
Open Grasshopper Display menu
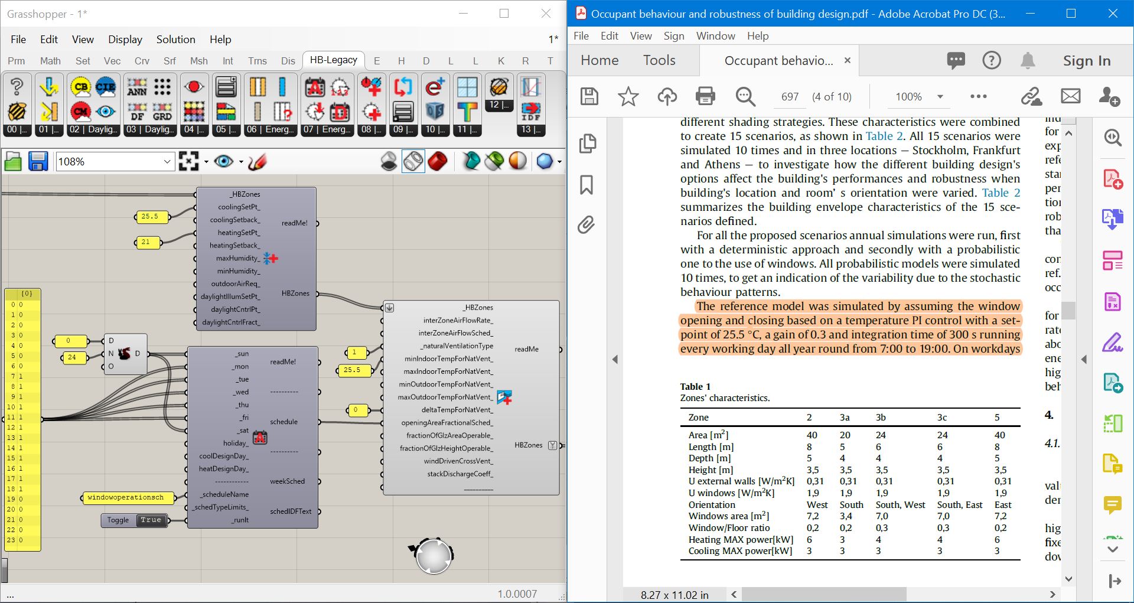click(125, 40)
